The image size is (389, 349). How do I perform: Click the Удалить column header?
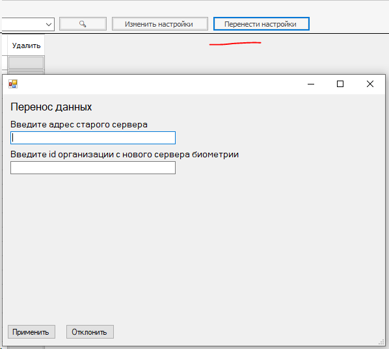pos(26,45)
